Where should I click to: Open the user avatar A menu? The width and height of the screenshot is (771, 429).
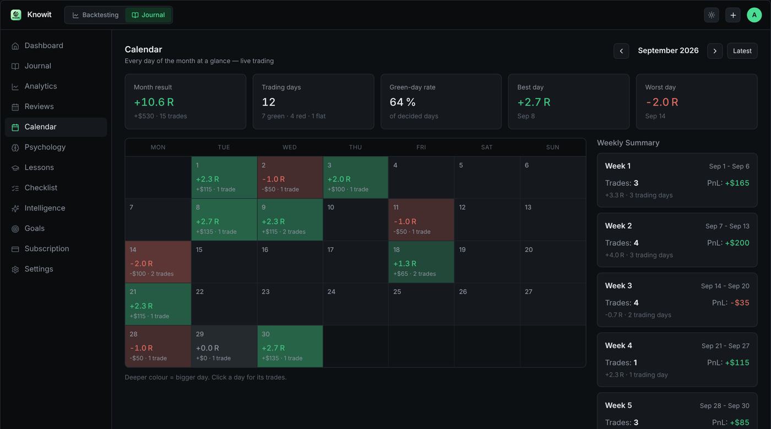pos(754,15)
